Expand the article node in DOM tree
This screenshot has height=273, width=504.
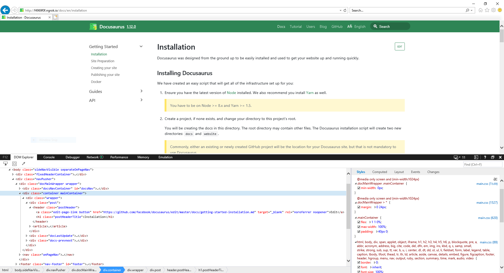(30, 226)
